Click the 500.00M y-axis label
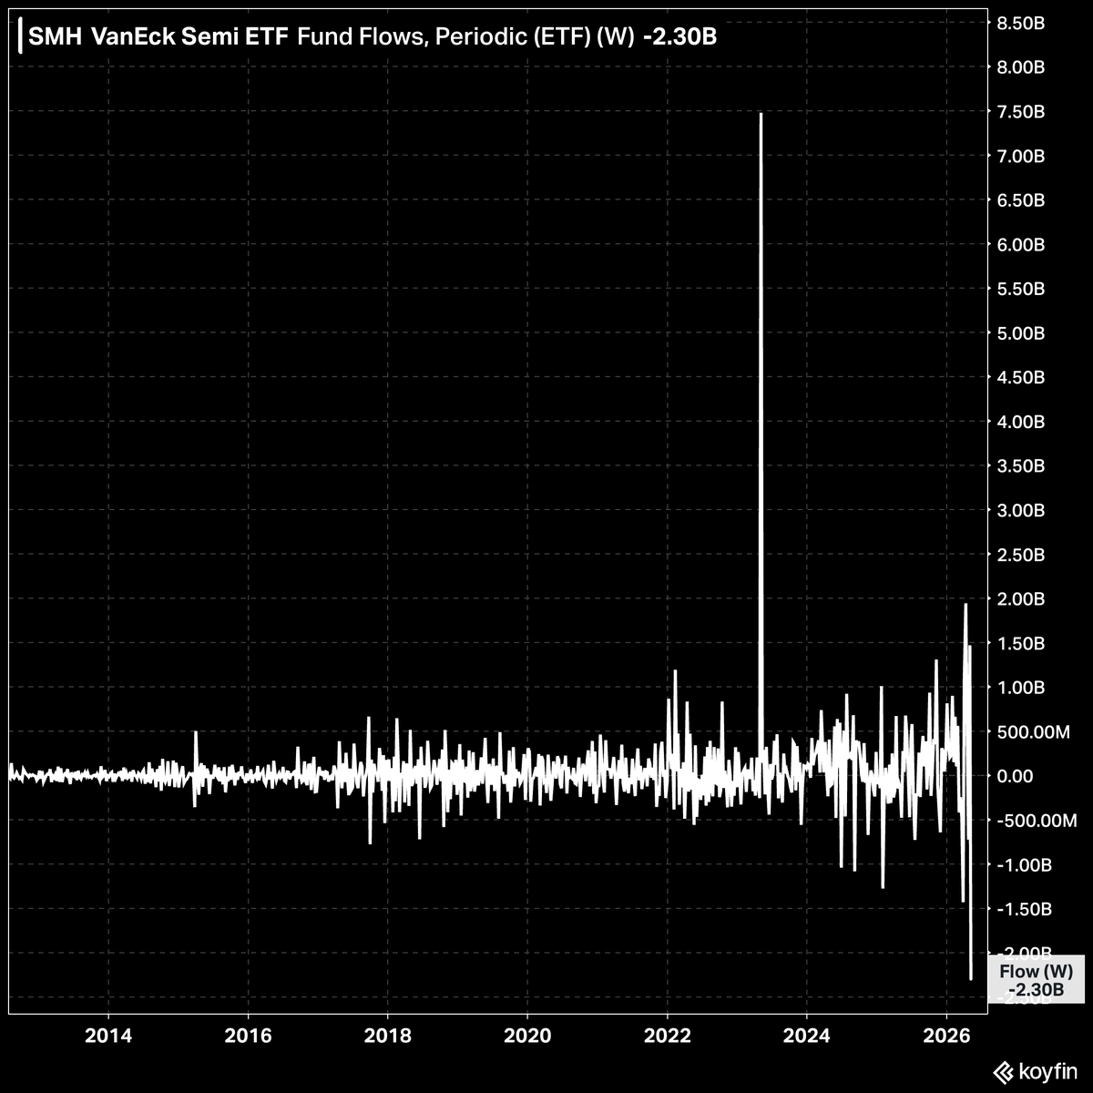Viewport: 1093px width, 1093px height. coord(1034,732)
